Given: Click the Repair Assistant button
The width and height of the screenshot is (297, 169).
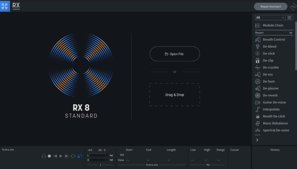Looking at the screenshot, I should pos(271,6).
